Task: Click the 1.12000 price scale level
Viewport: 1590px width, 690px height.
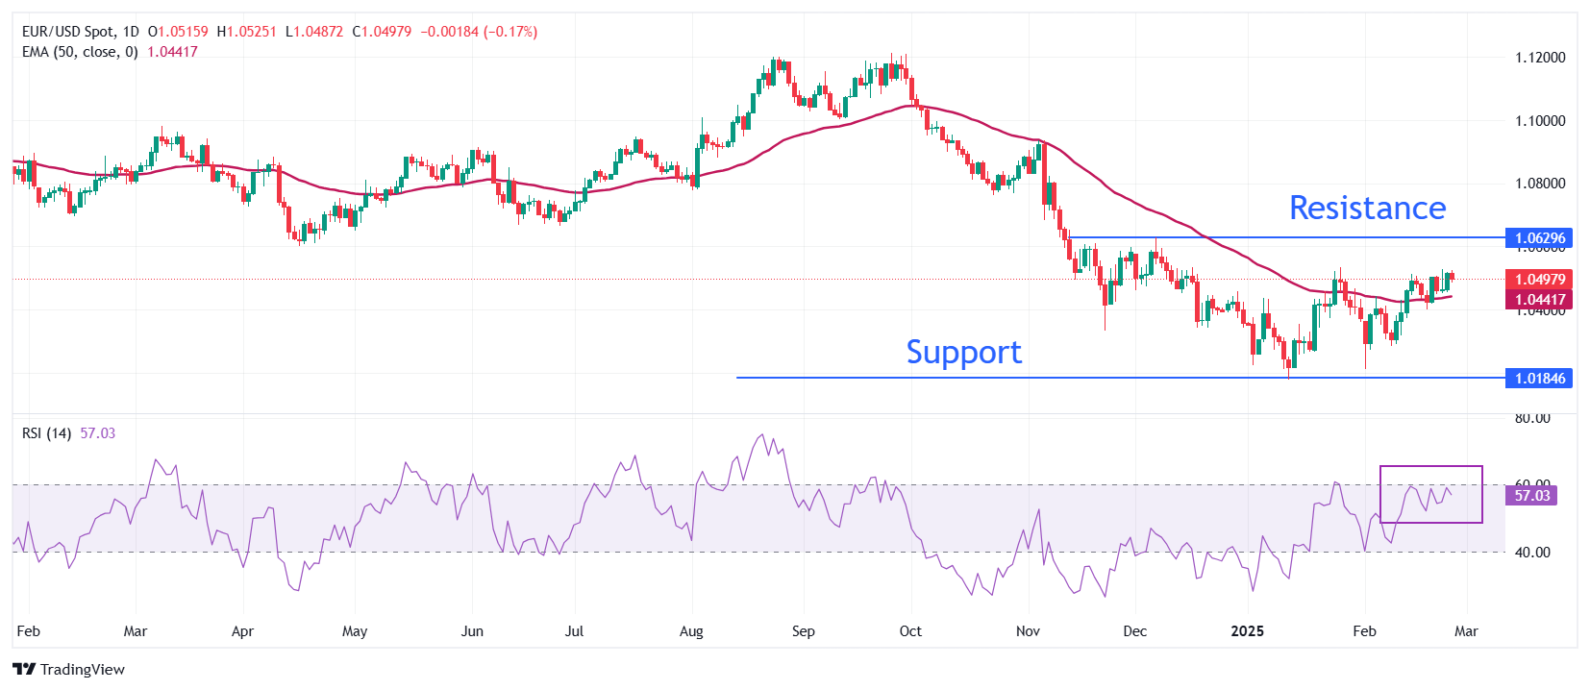Action: click(1540, 58)
